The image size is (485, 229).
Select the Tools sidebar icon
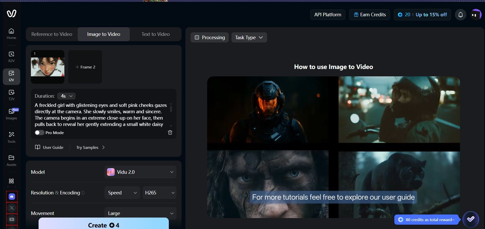point(11,137)
